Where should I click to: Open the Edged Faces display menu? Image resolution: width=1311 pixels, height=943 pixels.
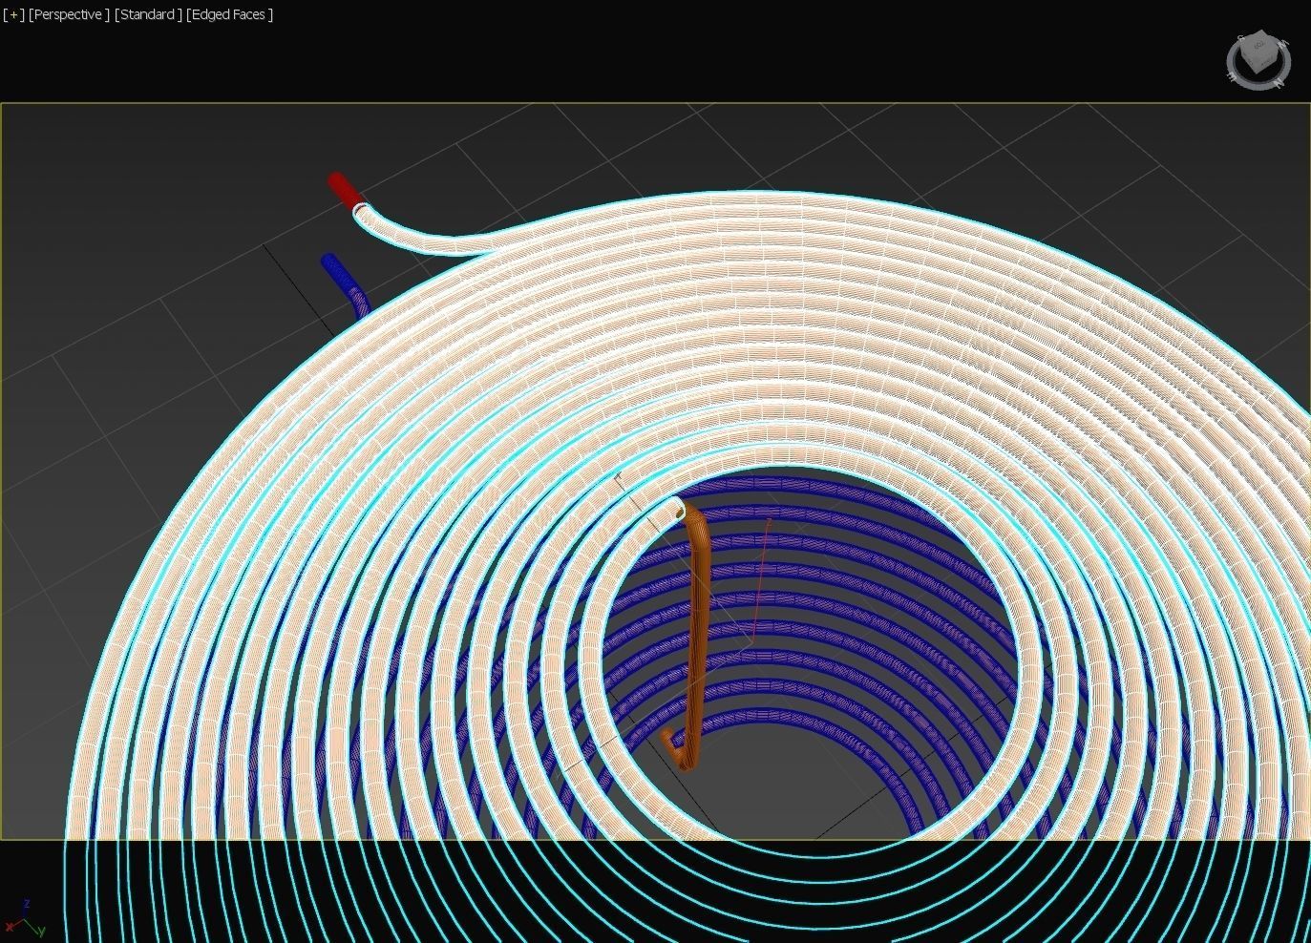coord(229,14)
